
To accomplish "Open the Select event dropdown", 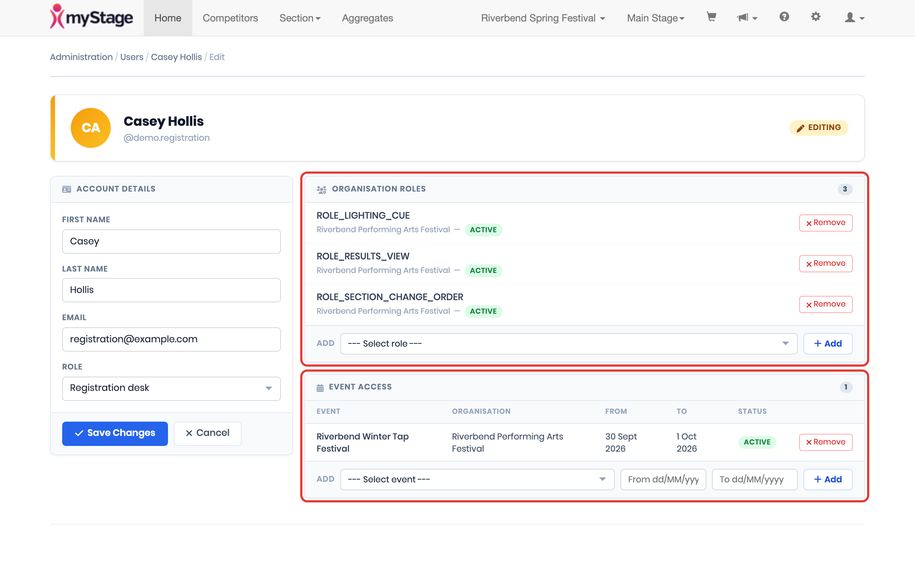I will [477, 479].
